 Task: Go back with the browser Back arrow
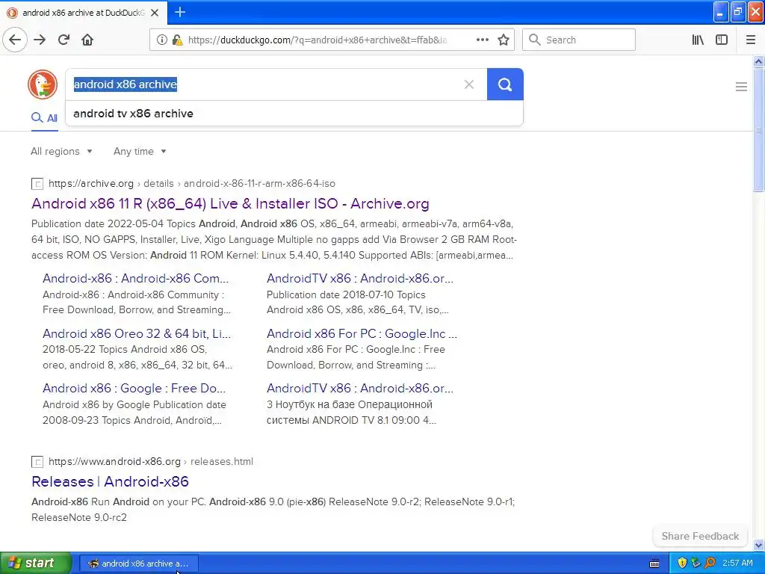15,40
